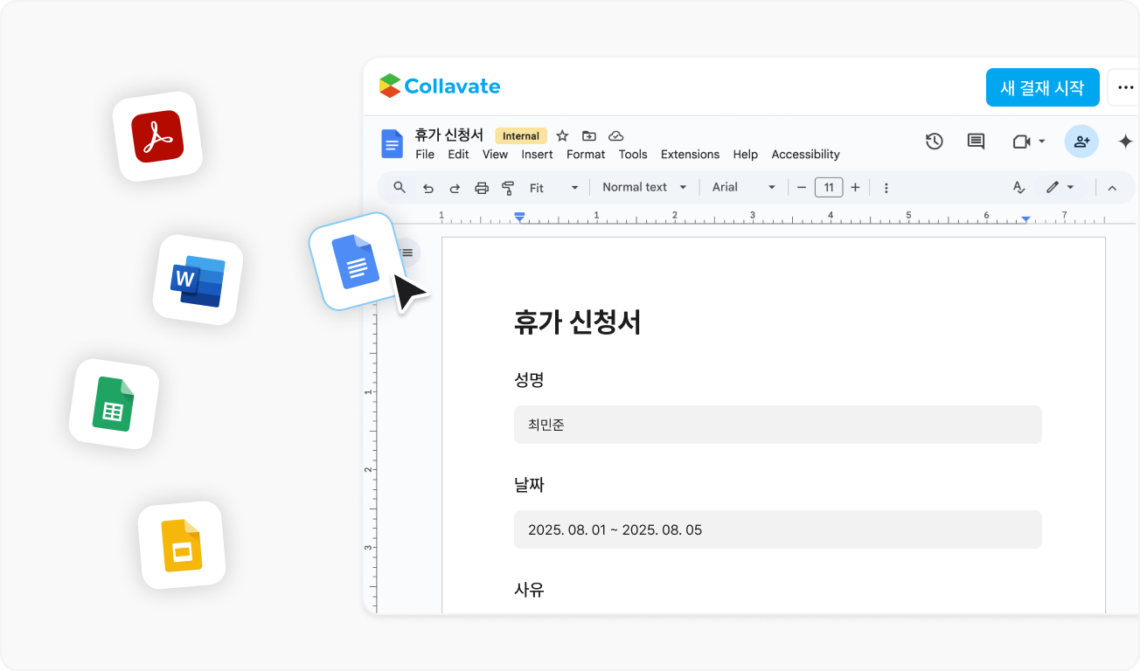Open the Tools menu

click(633, 154)
